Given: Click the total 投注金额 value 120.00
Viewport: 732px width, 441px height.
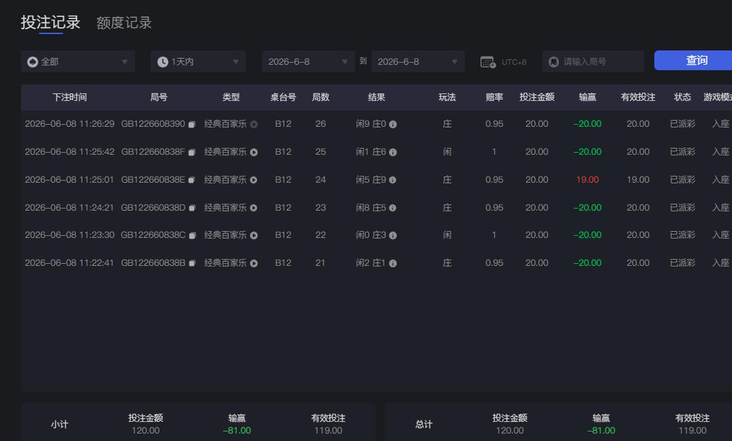Looking at the screenshot, I should click(x=510, y=430).
